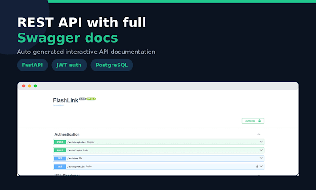Click the 'Swagger docs' green headline
The image size is (316, 190).
pos(67,38)
